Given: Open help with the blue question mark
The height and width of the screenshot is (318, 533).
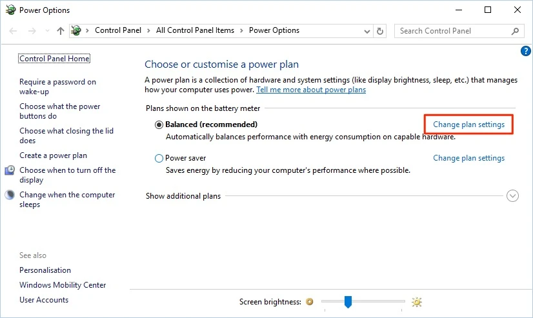Looking at the screenshot, I should pyautogui.click(x=525, y=51).
